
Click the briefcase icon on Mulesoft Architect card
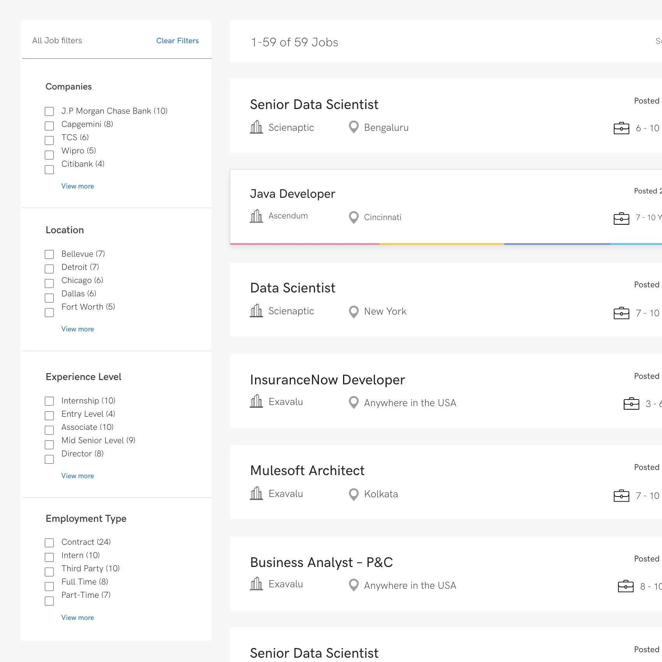pos(621,496)
